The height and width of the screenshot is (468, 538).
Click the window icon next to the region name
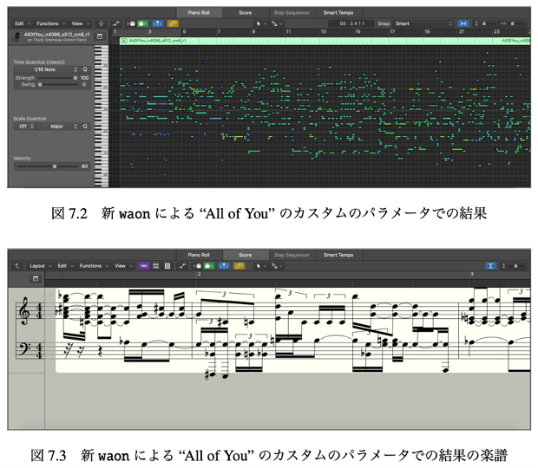pyautogui.click(x=100, y=36)
